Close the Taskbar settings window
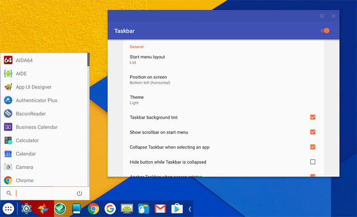Screen dimensions: 357x217 333,16
